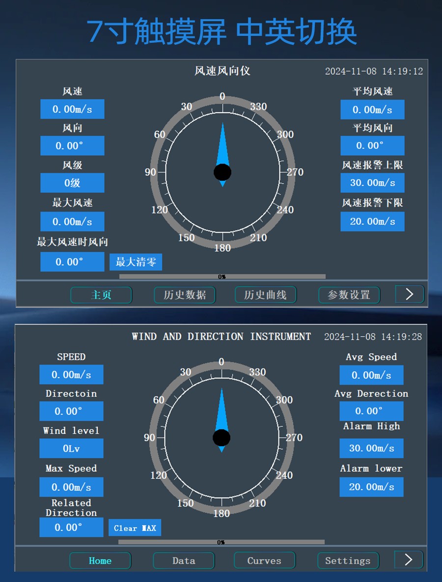This screenshot has height=582, width=442.
Task: Select the 风向 value field
Action: pyautogui.click(x=72, y=146)
